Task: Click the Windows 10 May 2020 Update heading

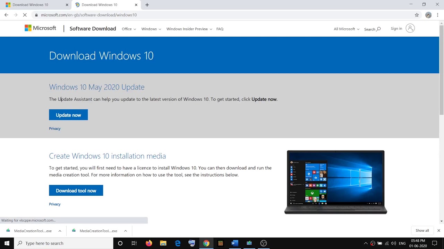Action: (97, 87)
